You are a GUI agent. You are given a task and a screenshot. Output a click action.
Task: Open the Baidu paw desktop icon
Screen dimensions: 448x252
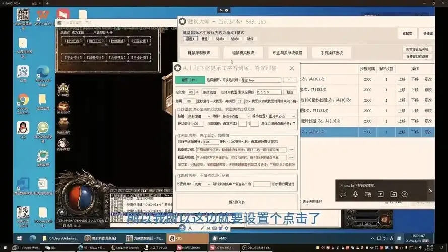23,73
